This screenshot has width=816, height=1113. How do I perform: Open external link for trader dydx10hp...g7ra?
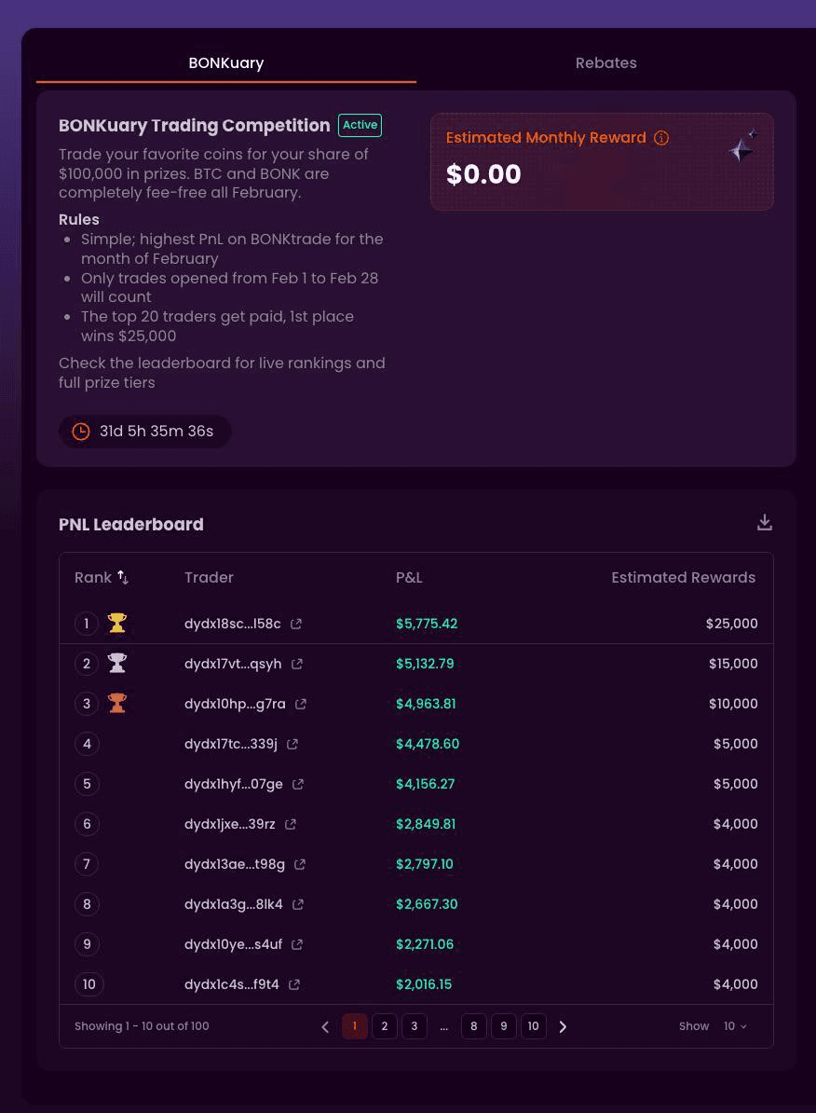pyautogui.click(x=301, y=705)
